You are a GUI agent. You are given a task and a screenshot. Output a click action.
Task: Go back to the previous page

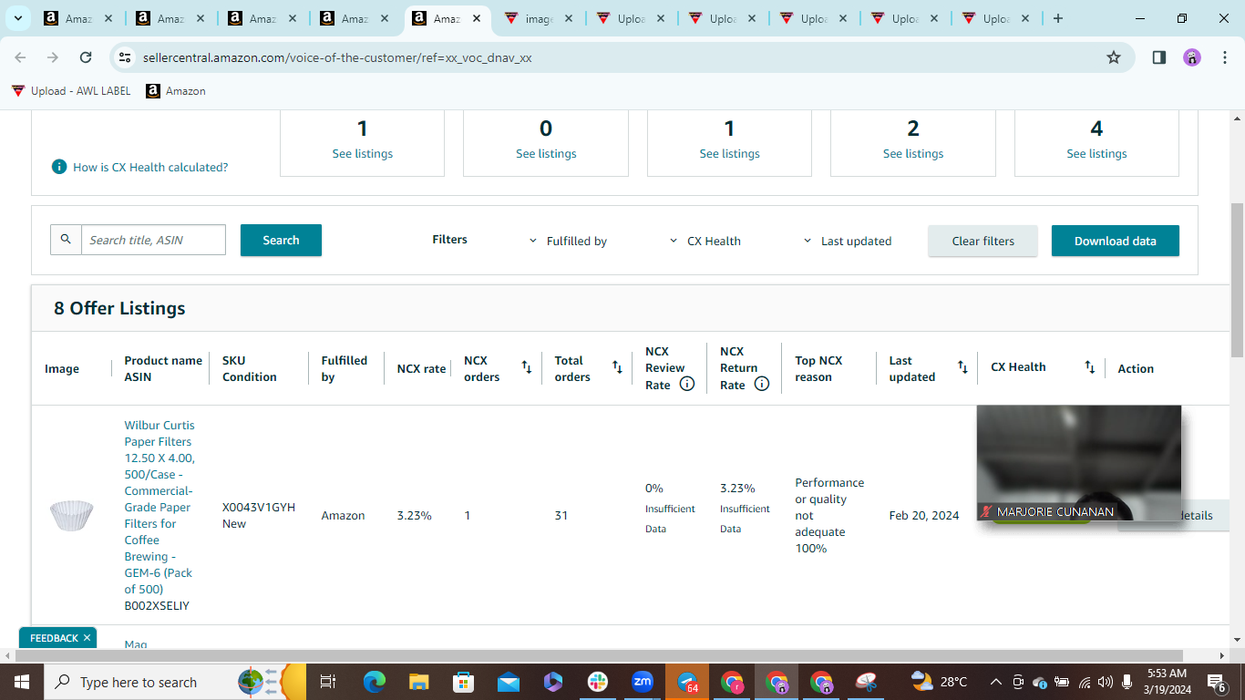[x=21, y=57]
